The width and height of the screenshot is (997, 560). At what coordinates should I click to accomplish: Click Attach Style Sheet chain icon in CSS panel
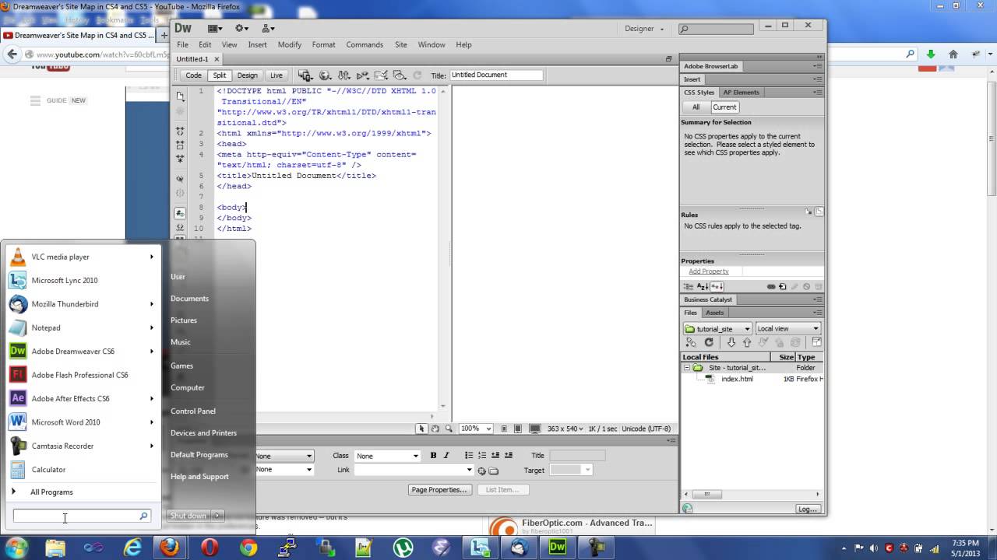771,286
